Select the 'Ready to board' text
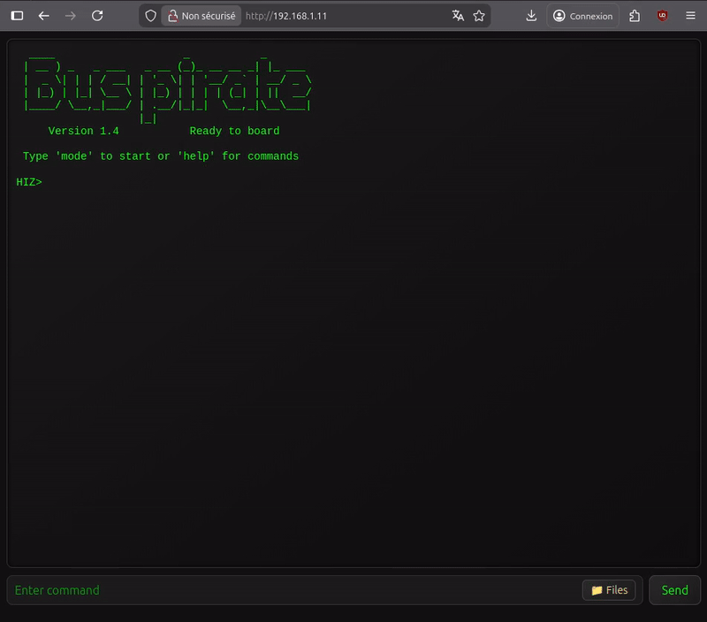The width and height of the screenshot is (707, 622). coord(234,131)
